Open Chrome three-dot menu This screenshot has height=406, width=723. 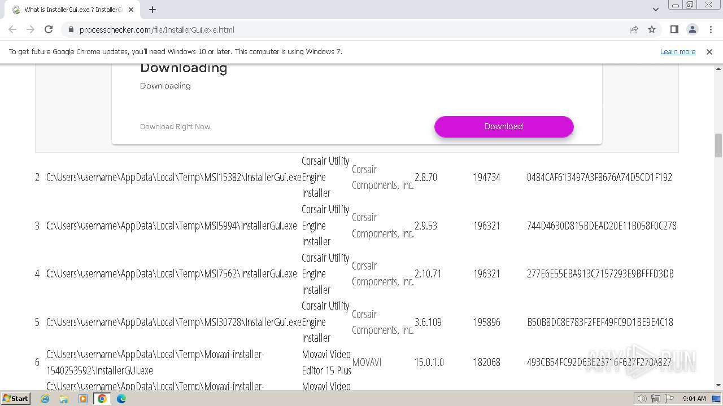[711, 29]
